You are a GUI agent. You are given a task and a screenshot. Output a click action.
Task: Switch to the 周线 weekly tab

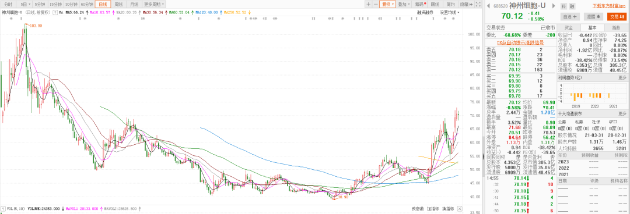tap(118, 5)
